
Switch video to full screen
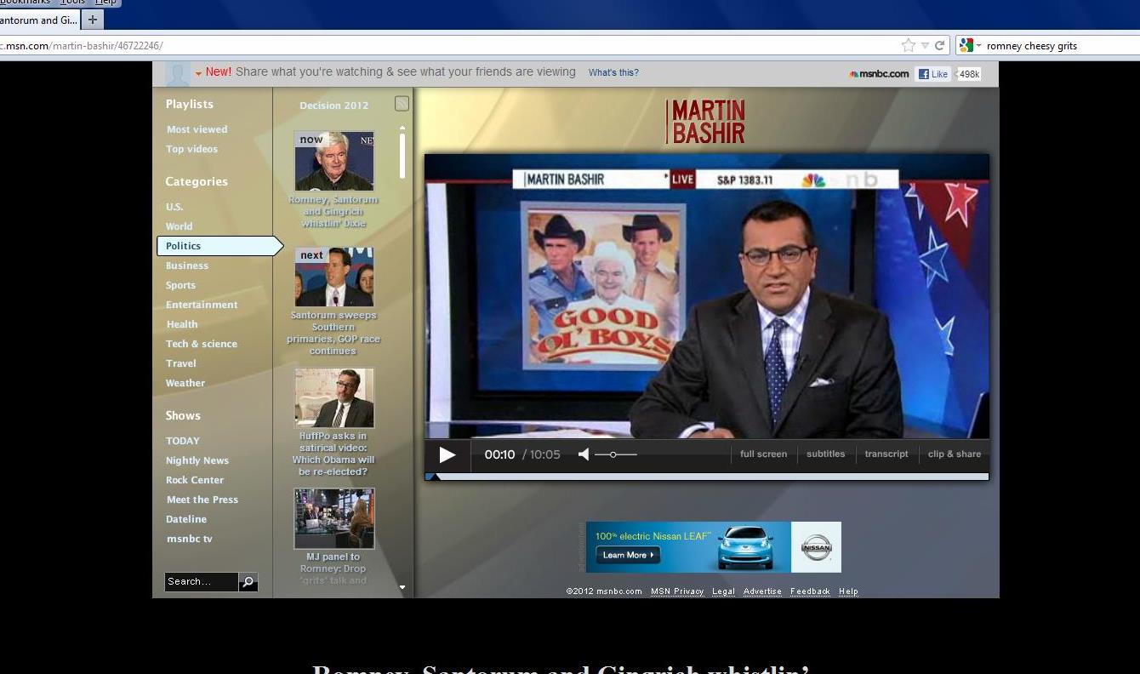[763, 454]
